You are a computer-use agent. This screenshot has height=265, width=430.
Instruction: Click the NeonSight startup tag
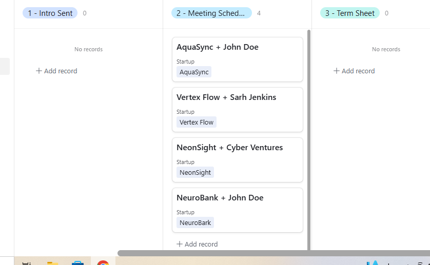click(x=195, y=172)
